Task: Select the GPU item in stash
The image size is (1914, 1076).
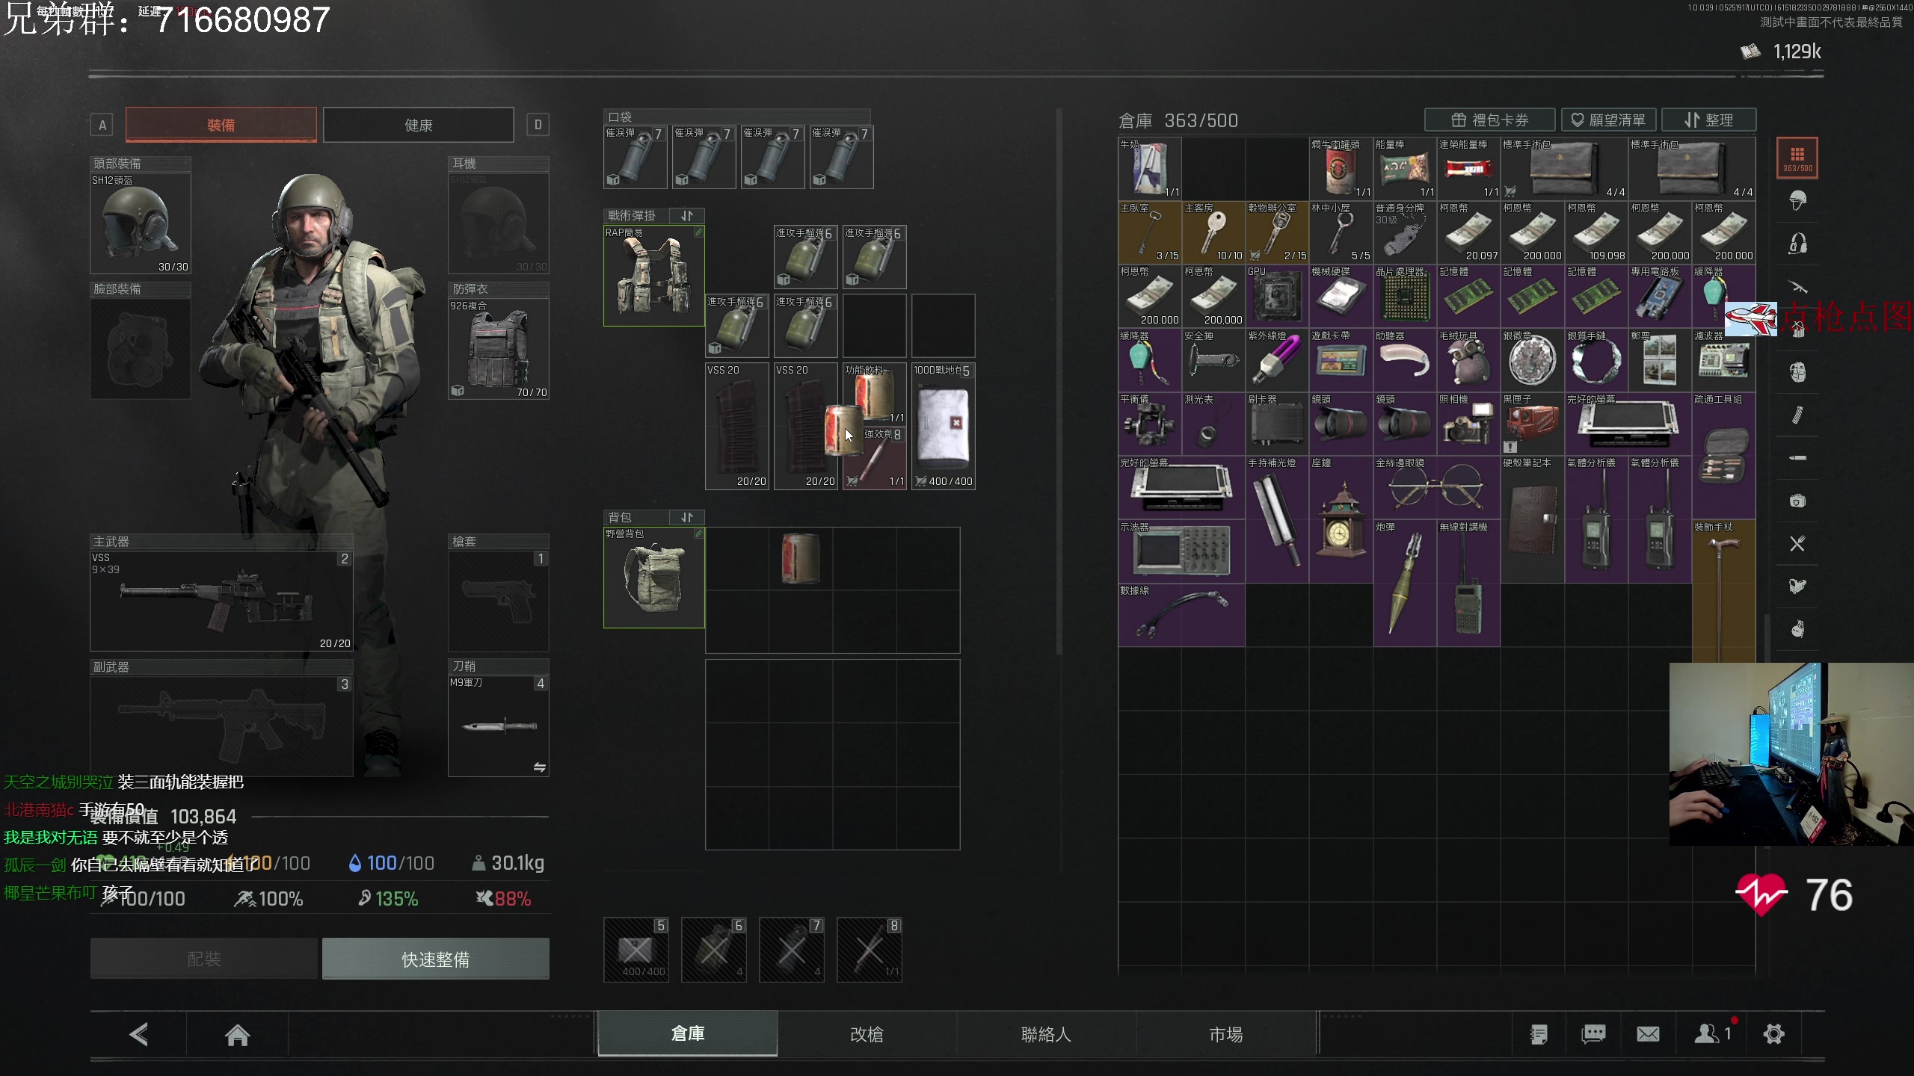Action: (x=1277, y=296)
